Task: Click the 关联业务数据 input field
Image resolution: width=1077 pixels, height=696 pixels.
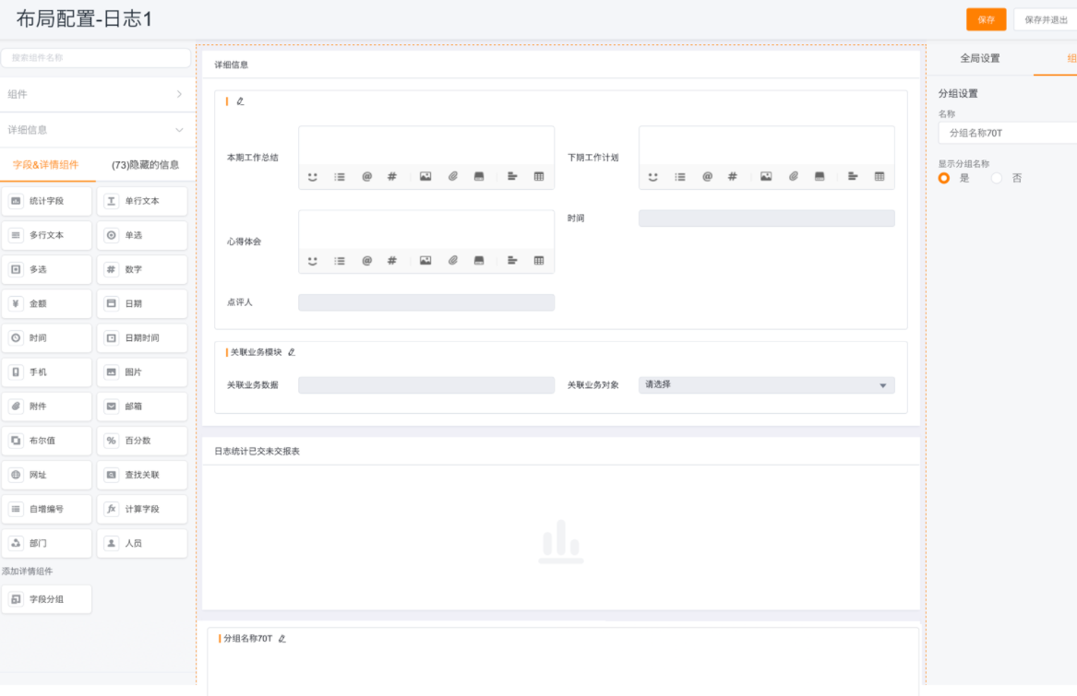Action: (426, 385)
